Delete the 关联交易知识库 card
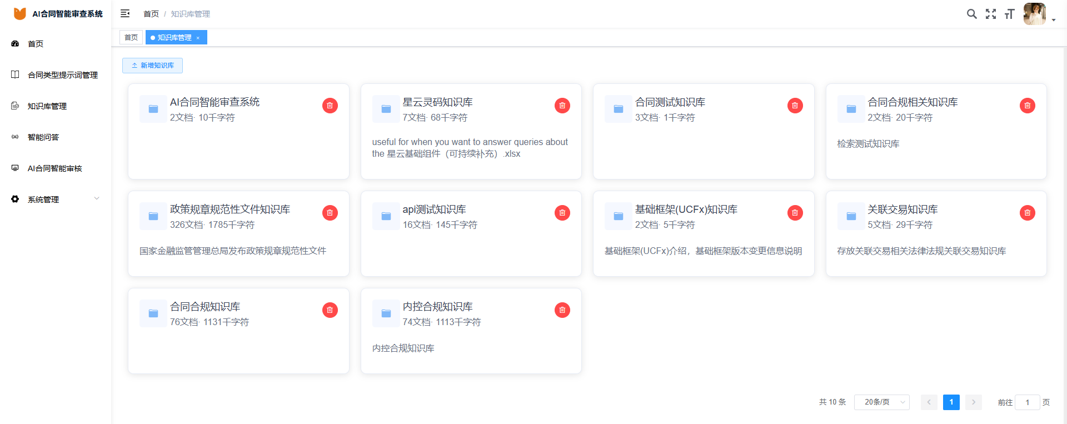 (x=1028, y=213)
